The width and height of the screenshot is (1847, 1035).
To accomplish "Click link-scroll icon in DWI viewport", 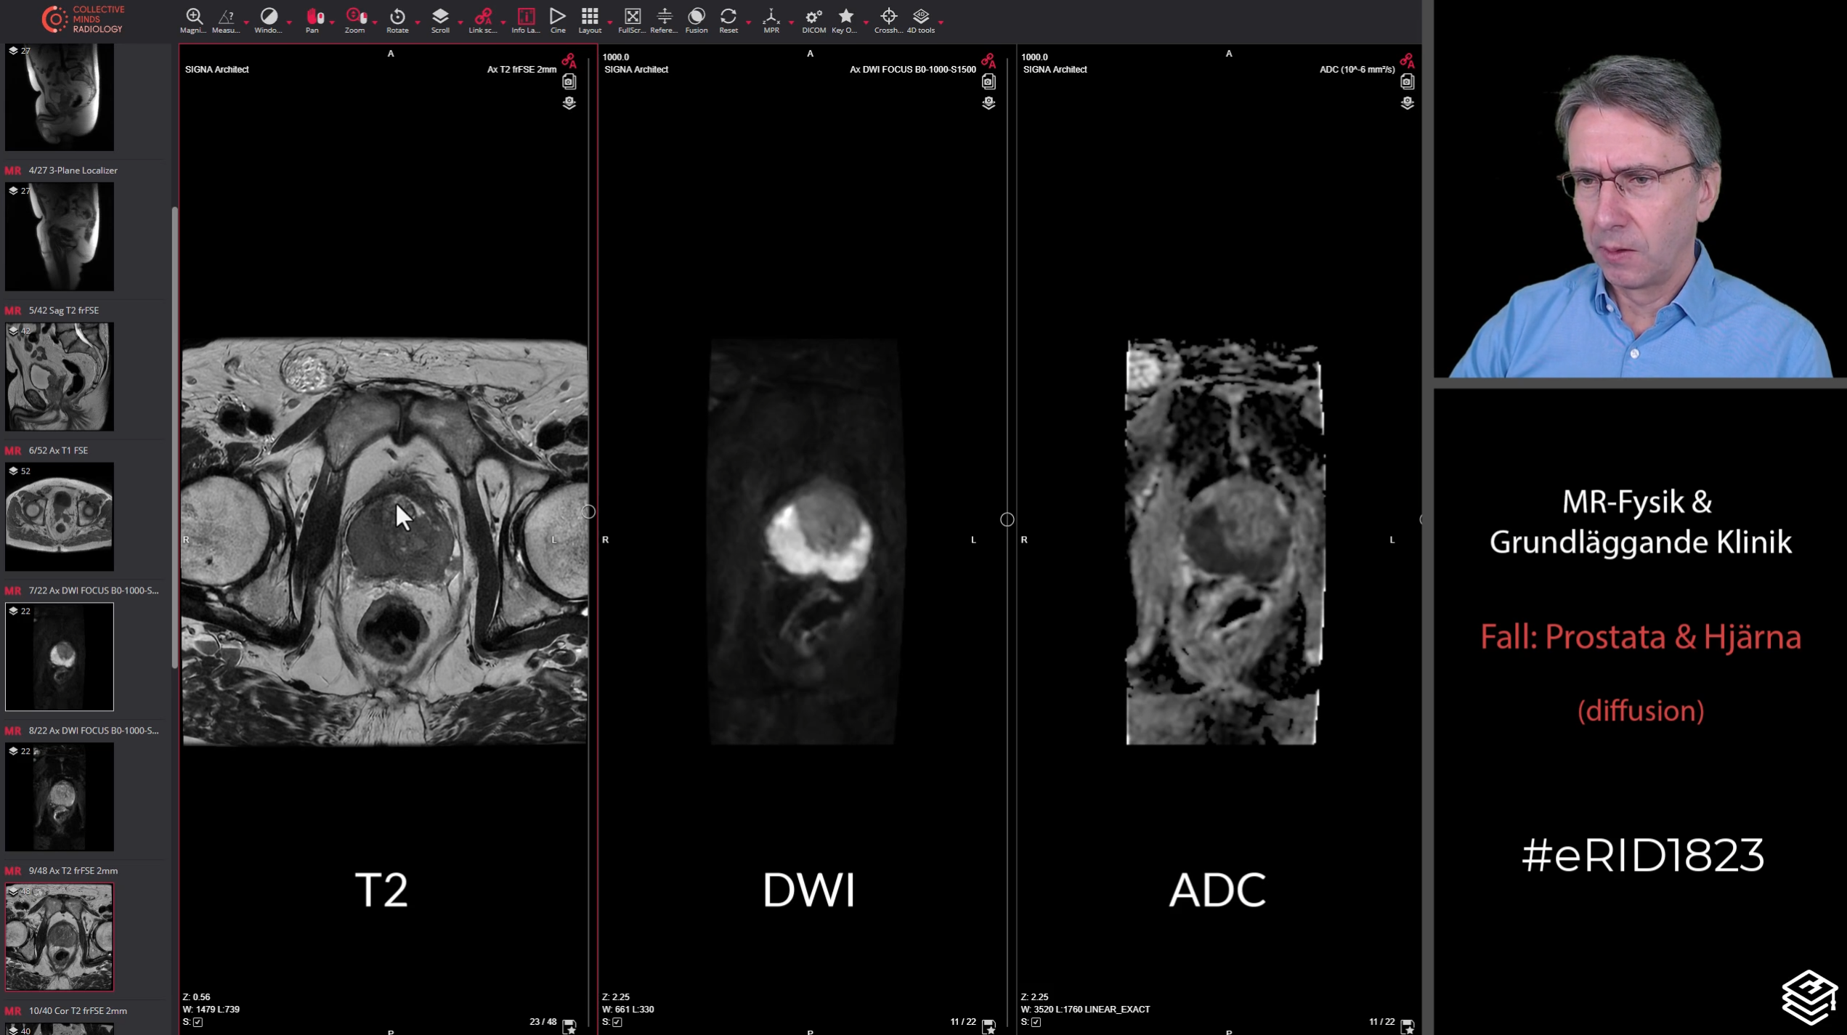I will (989, 60).
